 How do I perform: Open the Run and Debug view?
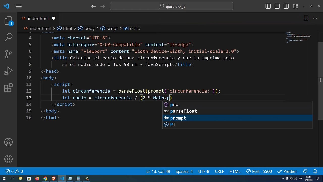pos(8,71)
